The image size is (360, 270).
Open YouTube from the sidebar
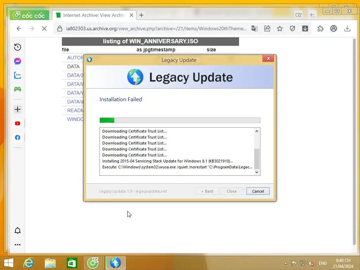[18, 123]
